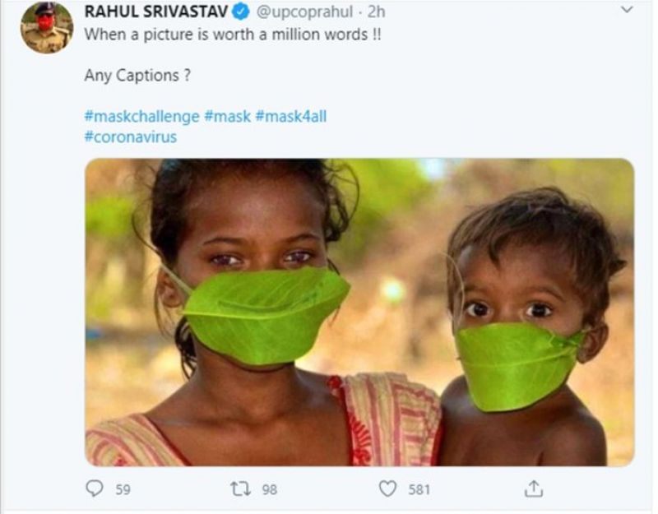Viewport: 658px width, 514px height.
Task: Visit the #coronavirus hashtag
Action: pos(130,137)
